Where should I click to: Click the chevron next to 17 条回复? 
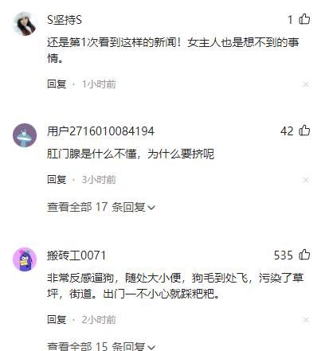(x=151, y=208)
